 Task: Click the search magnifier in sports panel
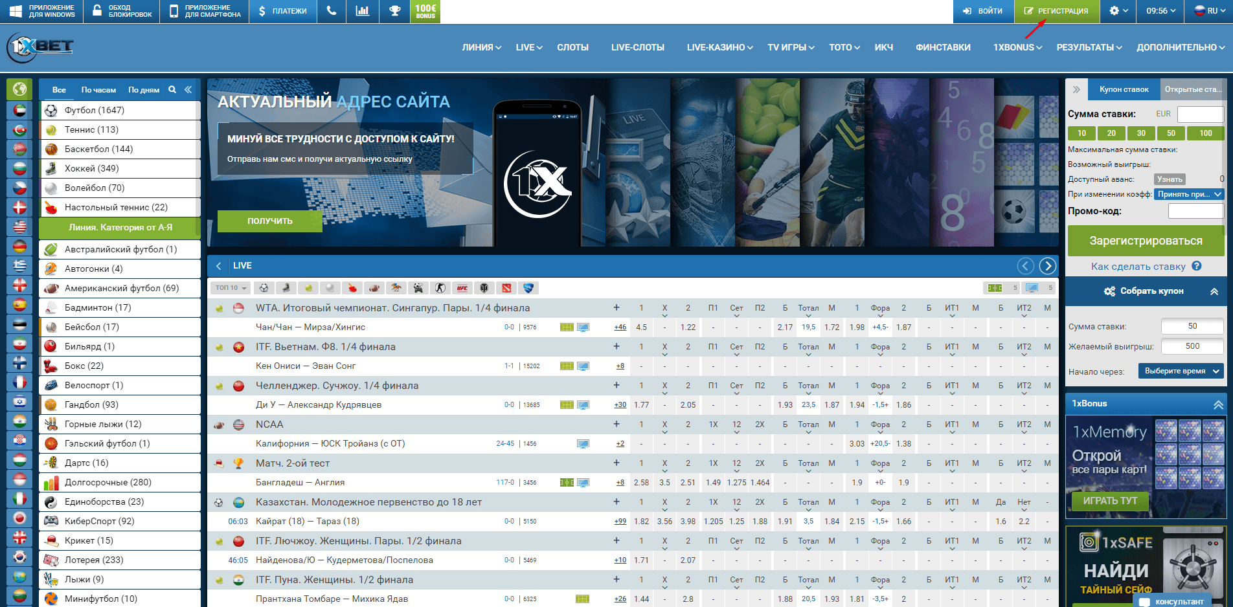tap(172, 90)
